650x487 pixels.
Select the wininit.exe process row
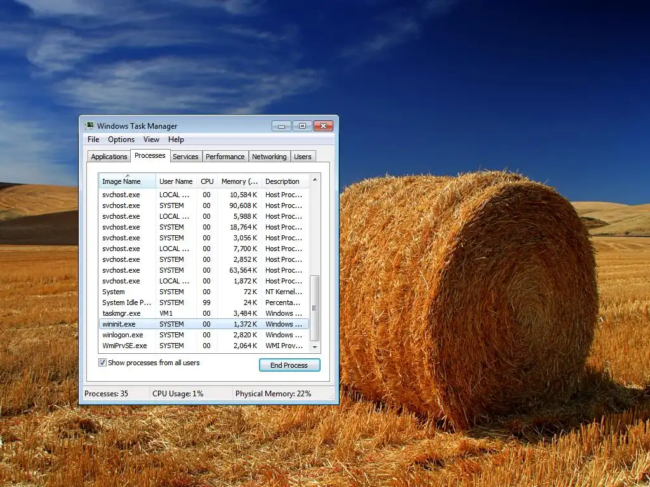[204, 324]
